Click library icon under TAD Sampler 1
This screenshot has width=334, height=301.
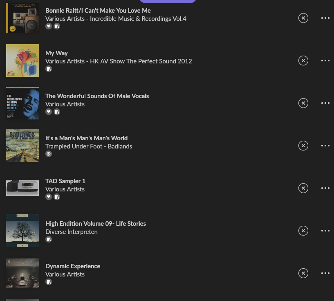click(x=57, y=197)
